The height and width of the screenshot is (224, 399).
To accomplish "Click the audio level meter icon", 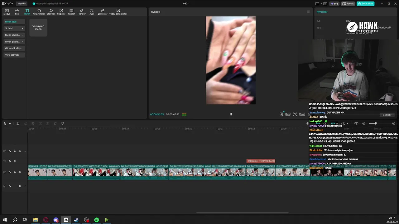I will click(184, 114).
